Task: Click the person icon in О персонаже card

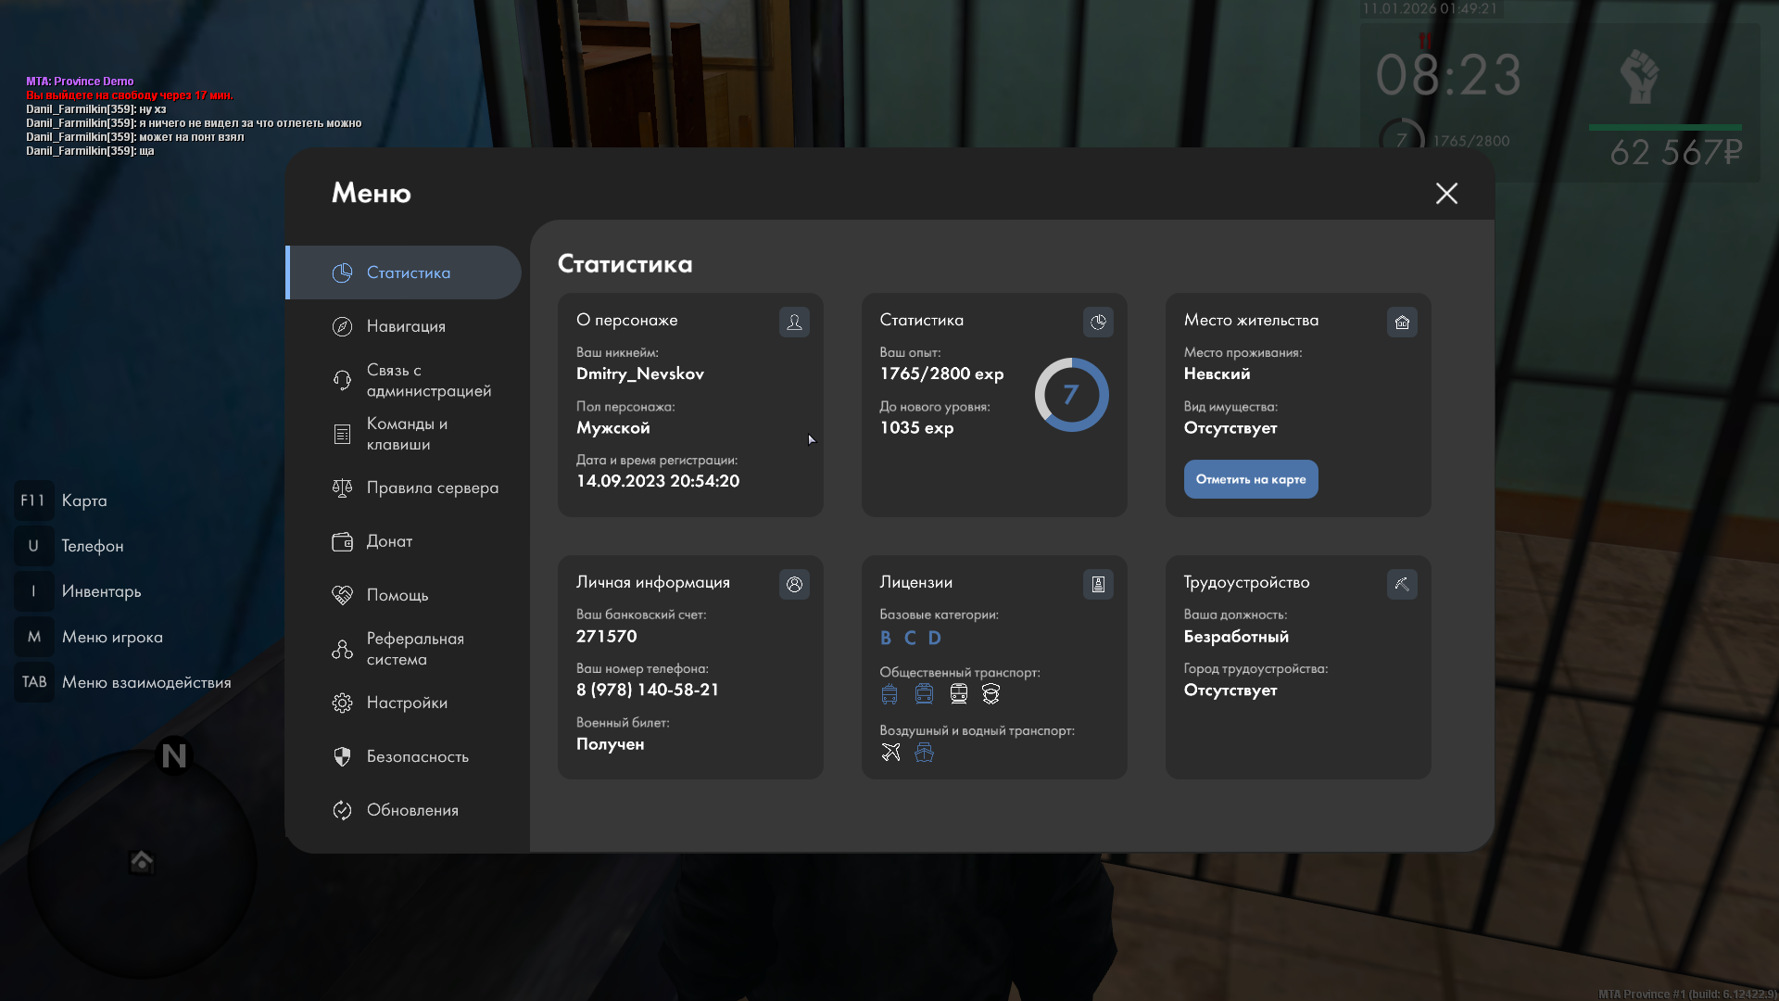Action: 794,322
